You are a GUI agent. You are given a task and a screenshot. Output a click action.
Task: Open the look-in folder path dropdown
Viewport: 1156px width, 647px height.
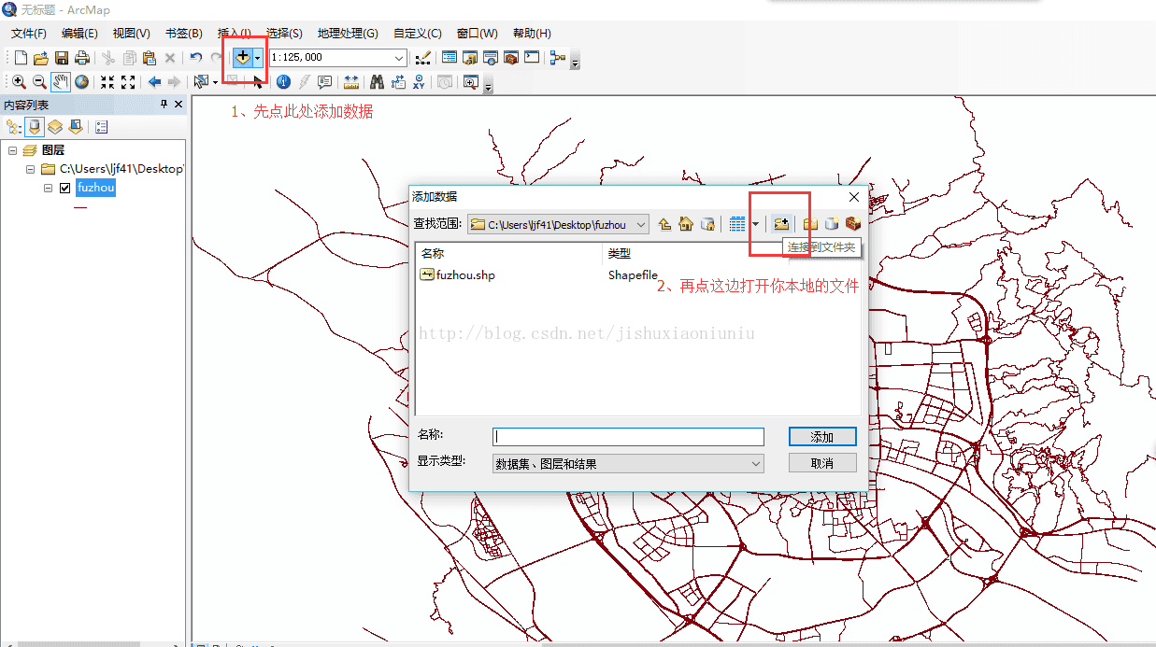point(640,224)
